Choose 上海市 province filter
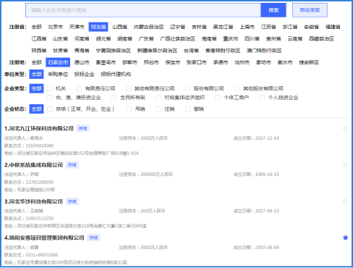 247,27
